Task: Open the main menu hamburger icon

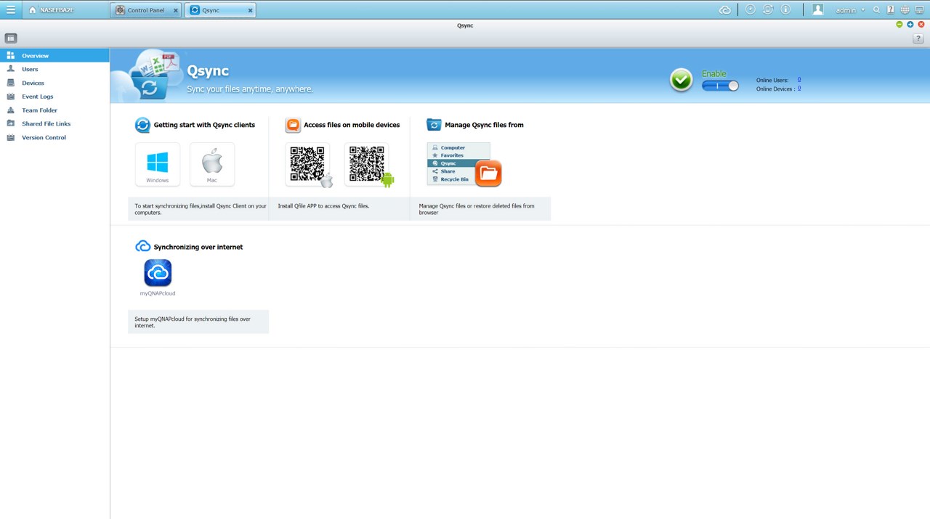Action: point(10,10)
